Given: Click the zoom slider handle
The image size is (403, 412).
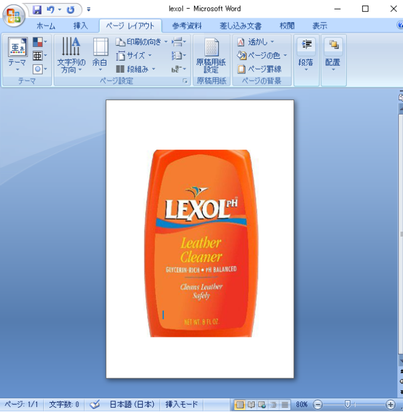Looking at the screenshot, I should point(347,404).
